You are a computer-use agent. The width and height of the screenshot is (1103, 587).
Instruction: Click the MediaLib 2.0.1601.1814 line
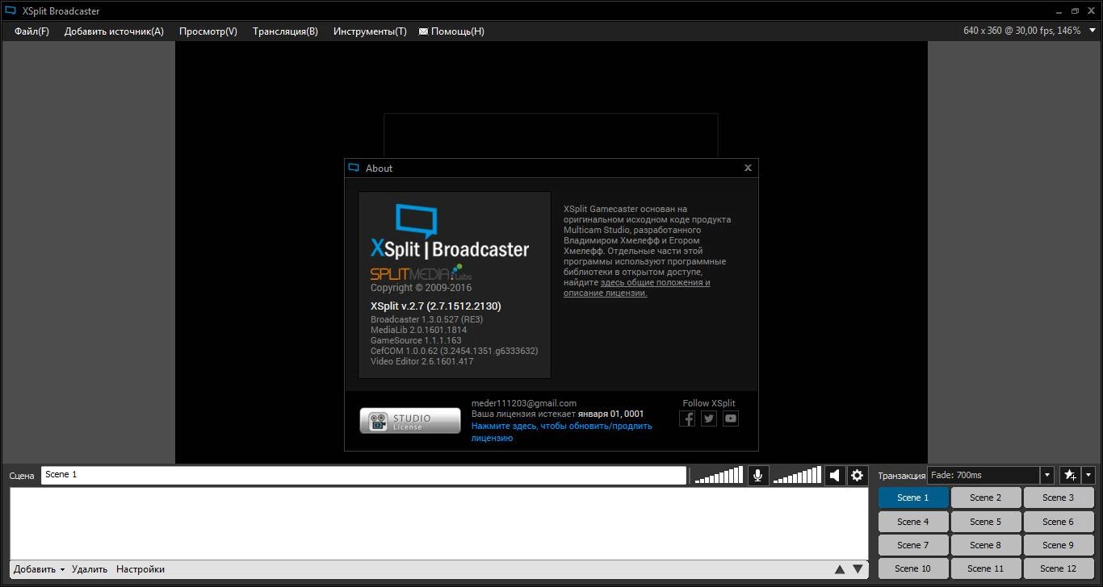coord(418,330)
